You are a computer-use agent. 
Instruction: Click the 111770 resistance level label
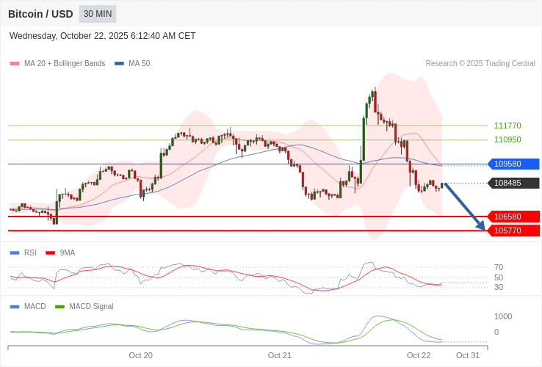(x=507, y=126)
